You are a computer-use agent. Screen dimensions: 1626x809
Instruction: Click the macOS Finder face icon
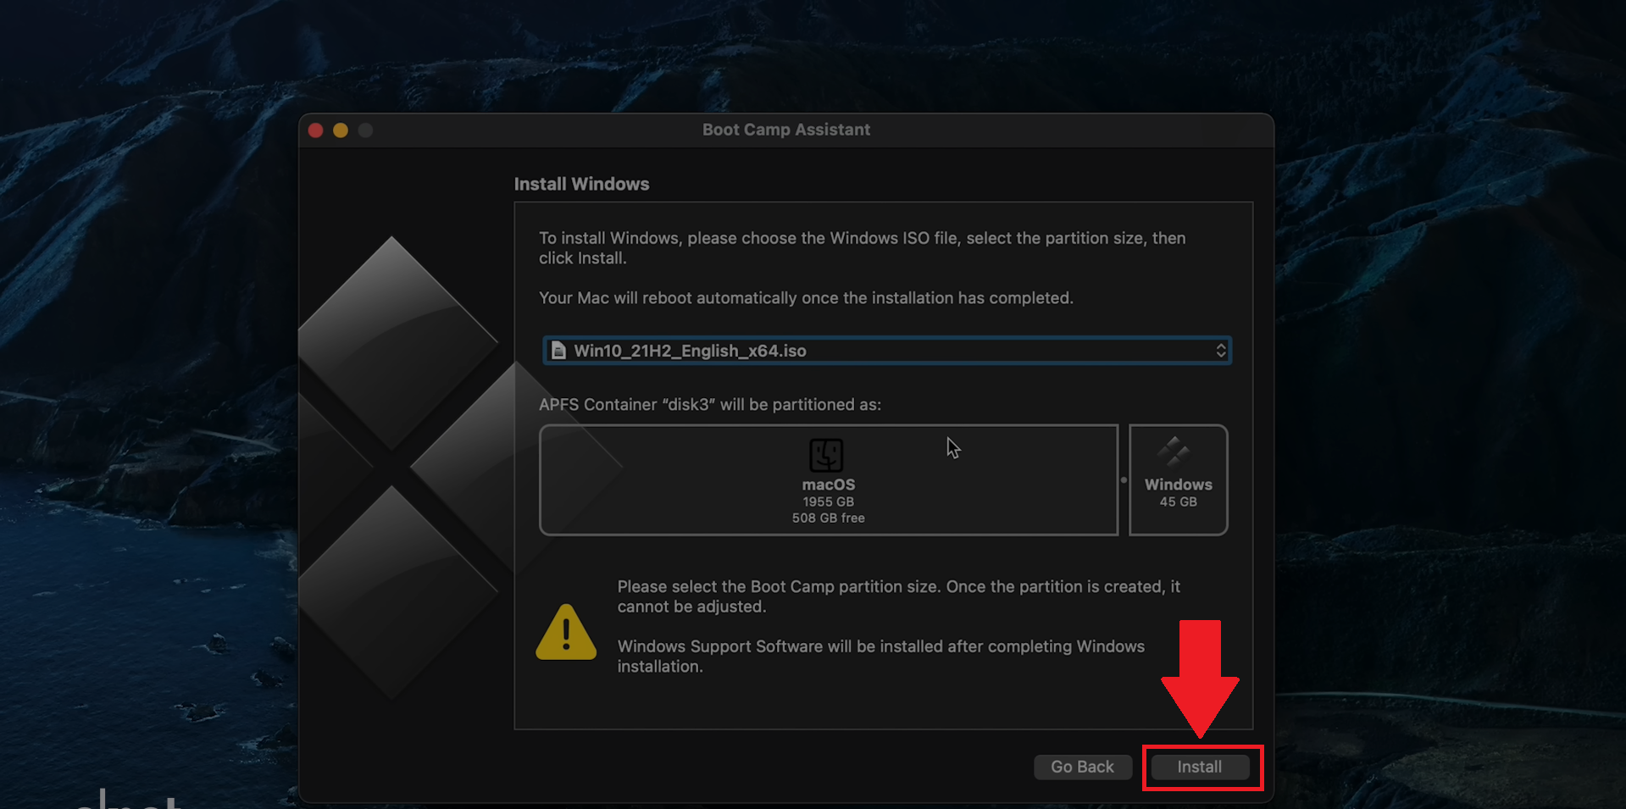[x=826, y=455]
